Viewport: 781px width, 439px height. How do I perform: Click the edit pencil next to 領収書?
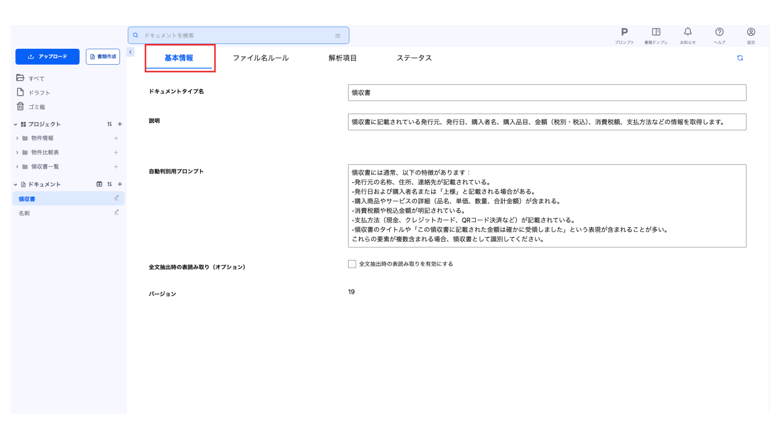pyautogui.click(x=117, y=198)
